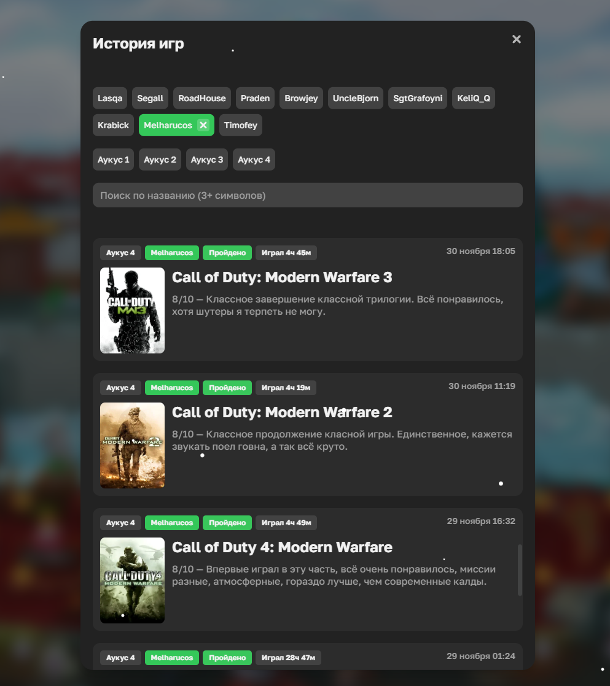Click Аукус 4 tag on Call of Duty 4 card

coord(120,523)
